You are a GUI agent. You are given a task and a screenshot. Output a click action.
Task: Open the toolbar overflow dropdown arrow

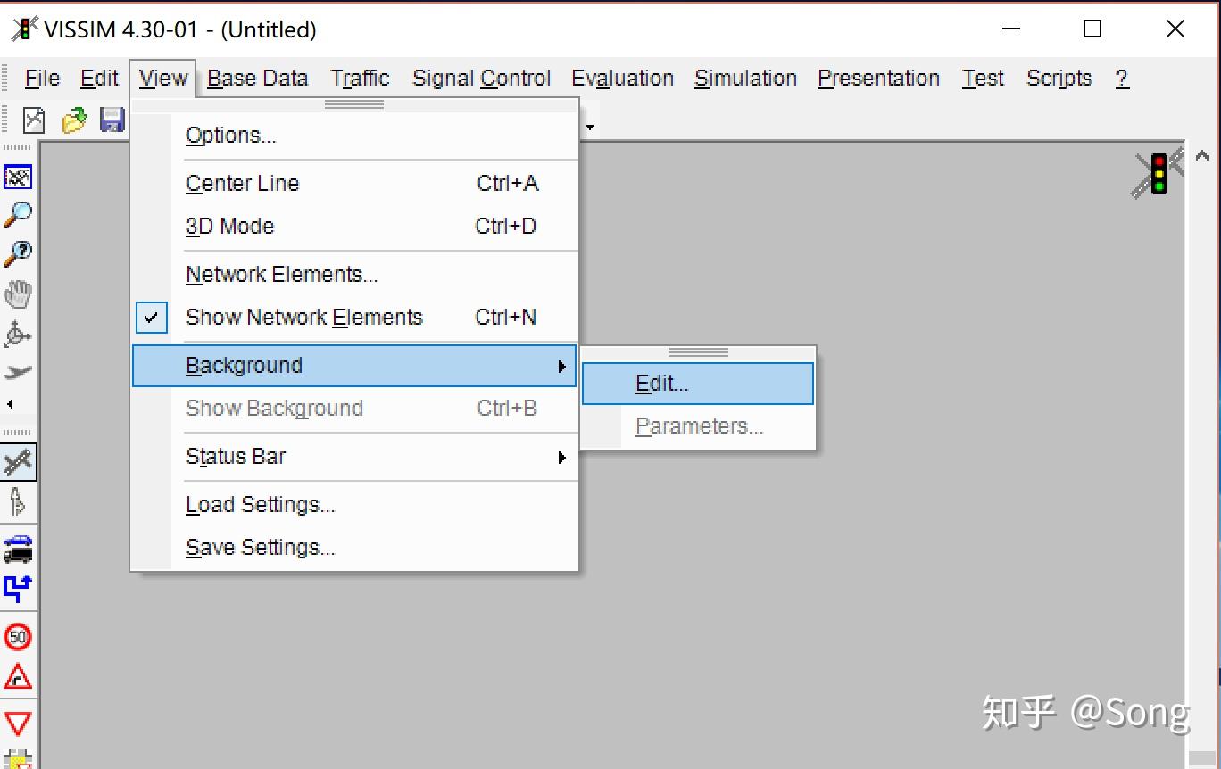(x=590, y=127)
